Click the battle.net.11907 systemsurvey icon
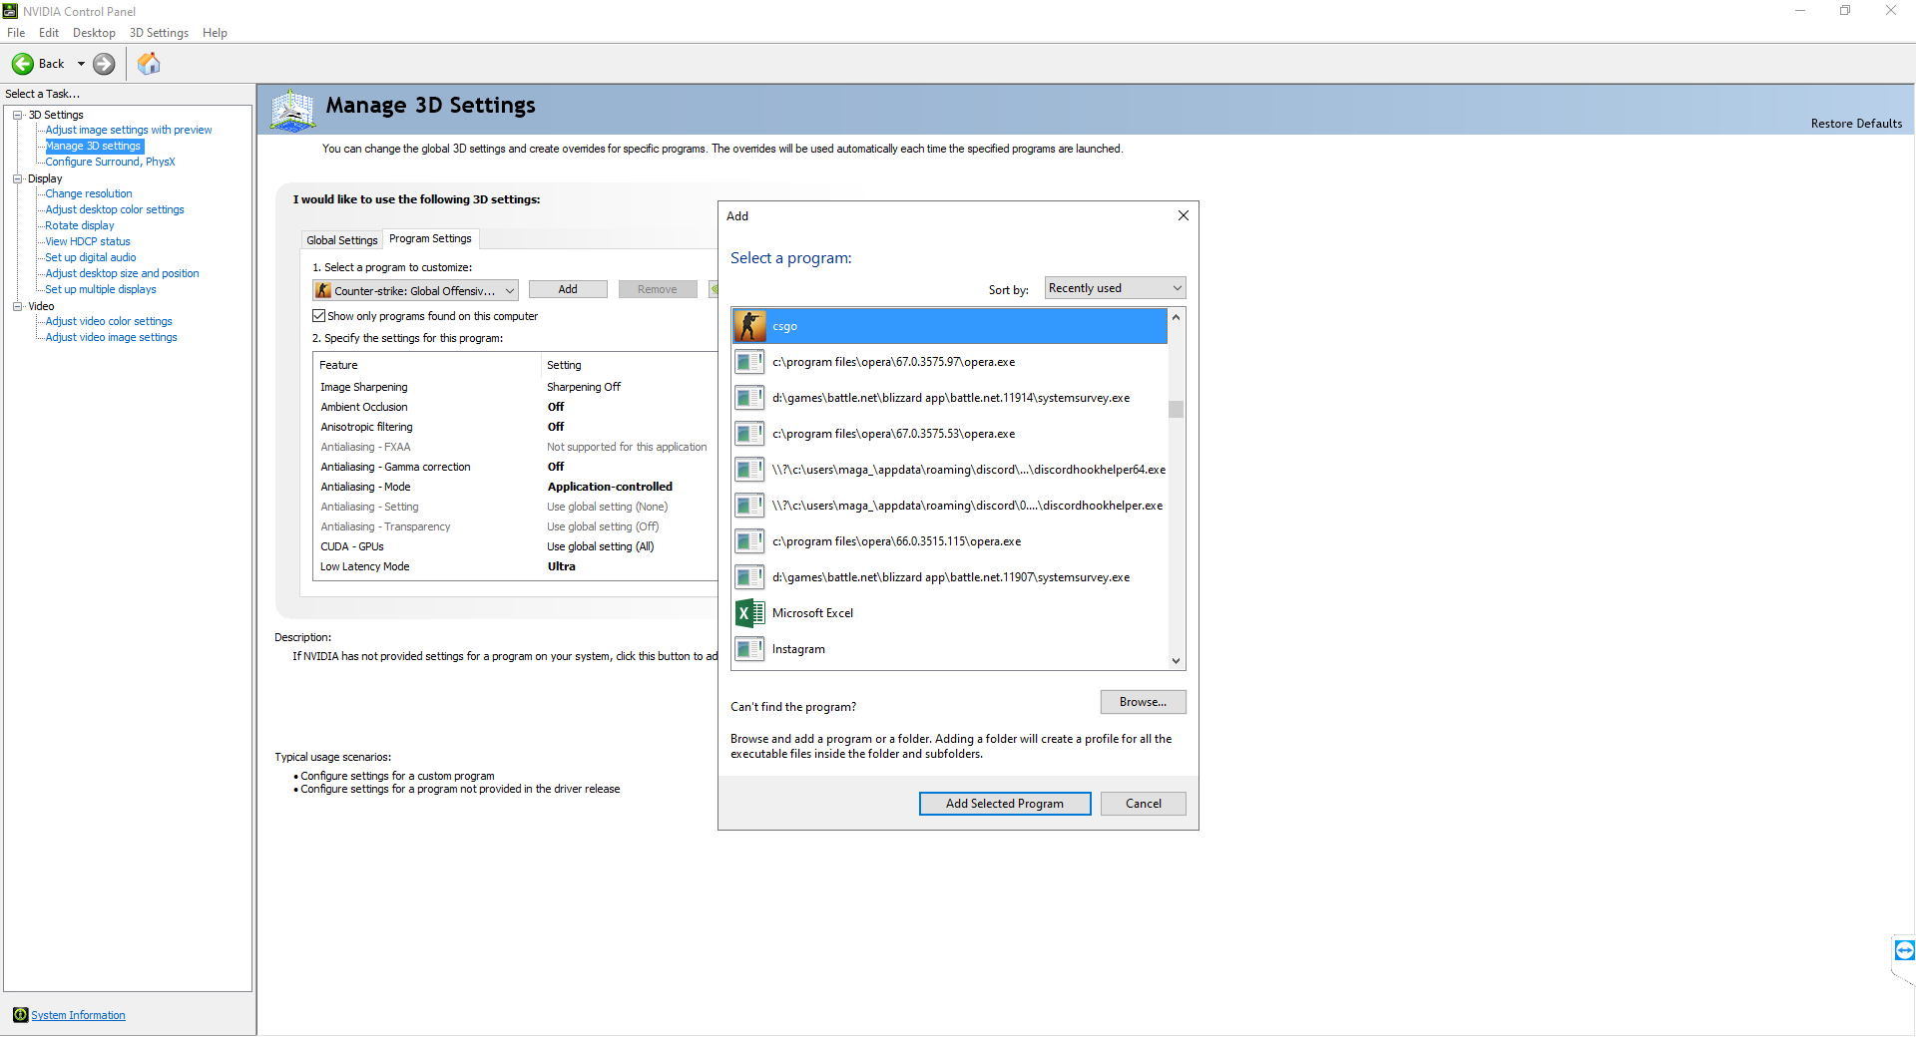1916x1037 pixels. click(x=749, y=577)
